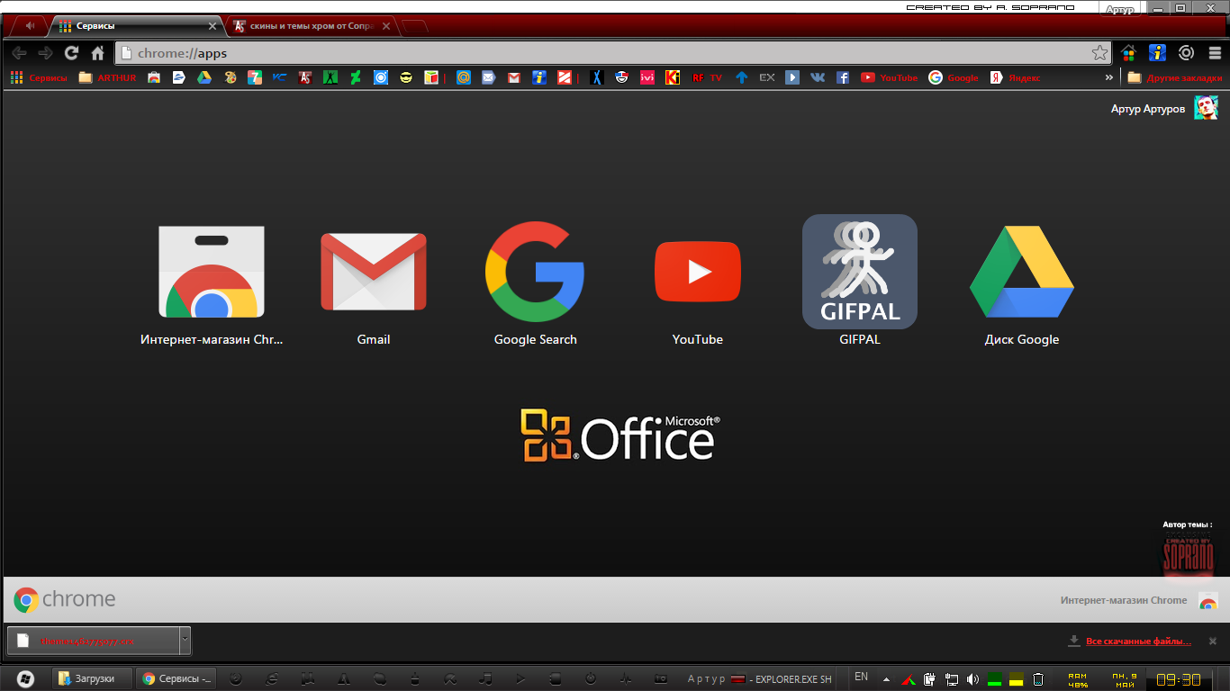This screenshot has width=1230, height=691.
Task: Launch the YouTube app tile
Action: click(698, 272)
